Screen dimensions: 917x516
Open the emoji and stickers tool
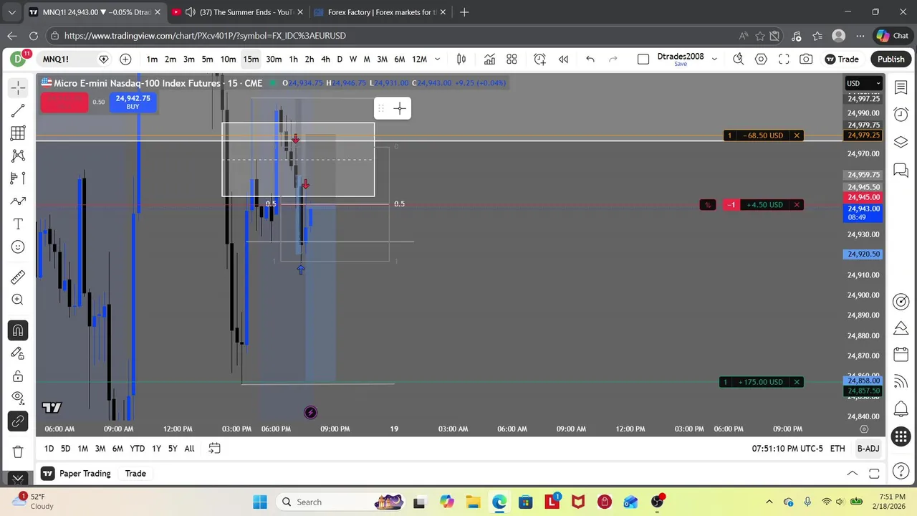point(18,247)
